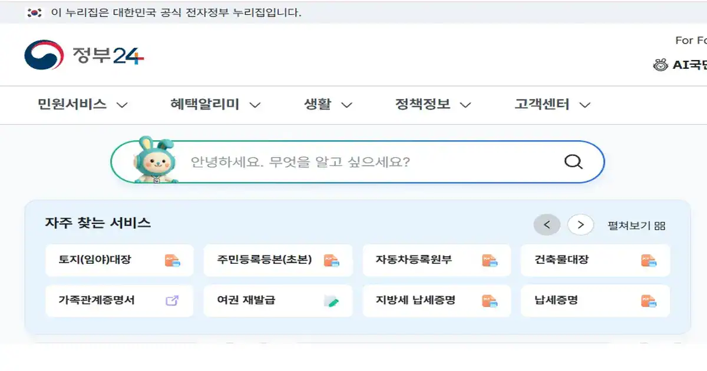The width and height of the screenshot is (707, 371).
Task: Open the 건축물대장 service
Action: (596, 260)
